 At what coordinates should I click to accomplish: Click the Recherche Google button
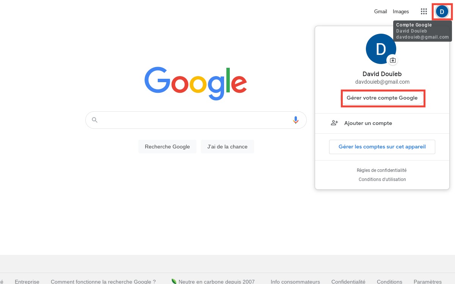[167, 147]
